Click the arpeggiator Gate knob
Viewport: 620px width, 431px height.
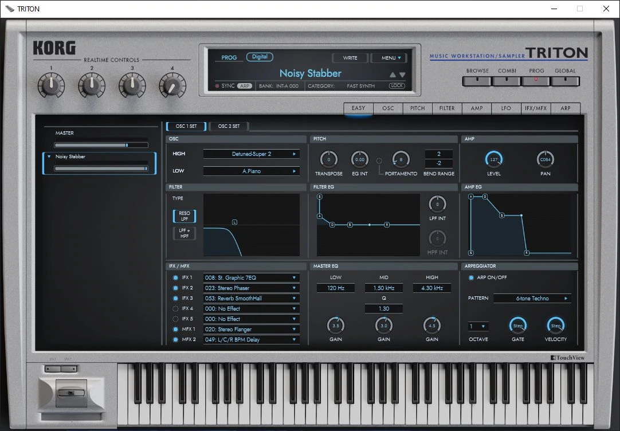[x=518, y=326]
